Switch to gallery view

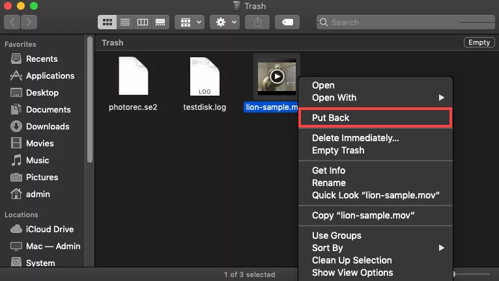[x=160, y=22]
